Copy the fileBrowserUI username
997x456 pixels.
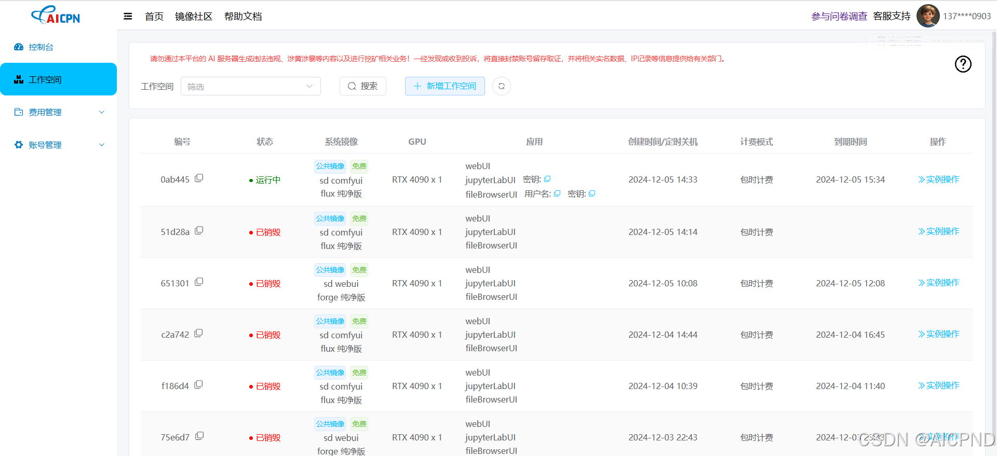click(557, 194)
